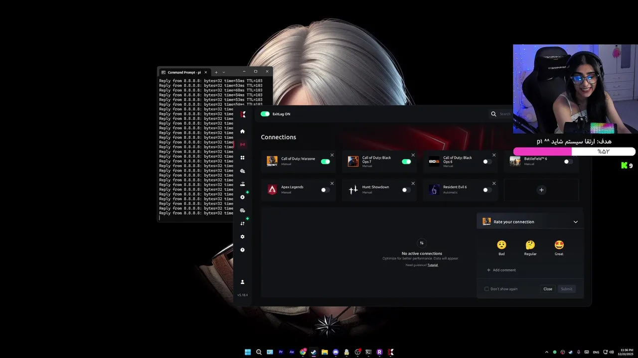Open the router icon in ExitLag sidebar
638x358 pixels.
243,184
